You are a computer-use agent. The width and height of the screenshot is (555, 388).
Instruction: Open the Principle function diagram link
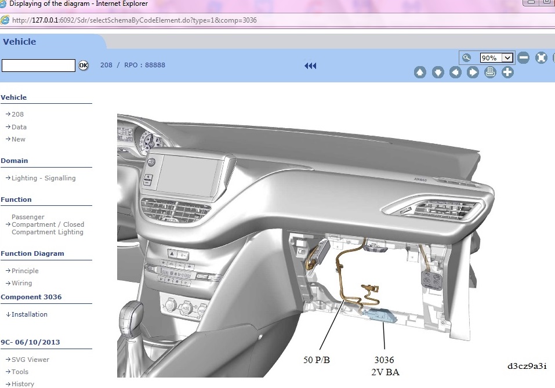click(25, 271)
